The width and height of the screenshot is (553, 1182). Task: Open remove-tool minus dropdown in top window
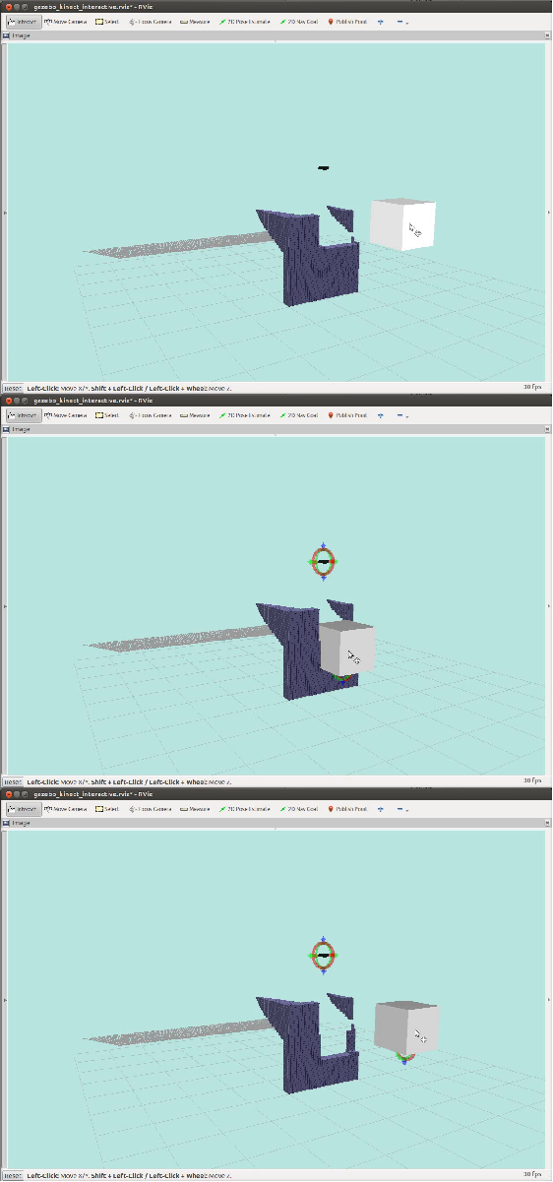click(402, 21)
